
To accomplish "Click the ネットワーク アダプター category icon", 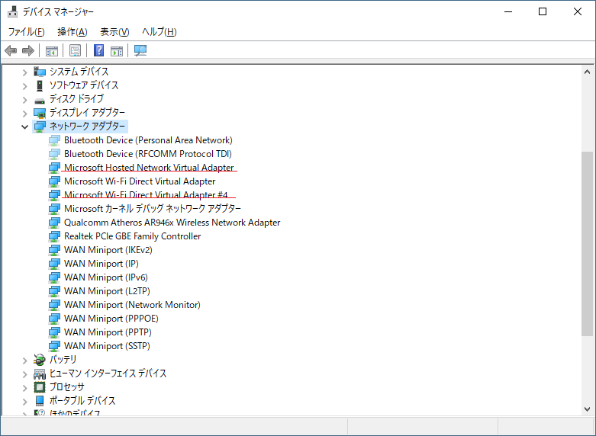I will coord(40,127).
